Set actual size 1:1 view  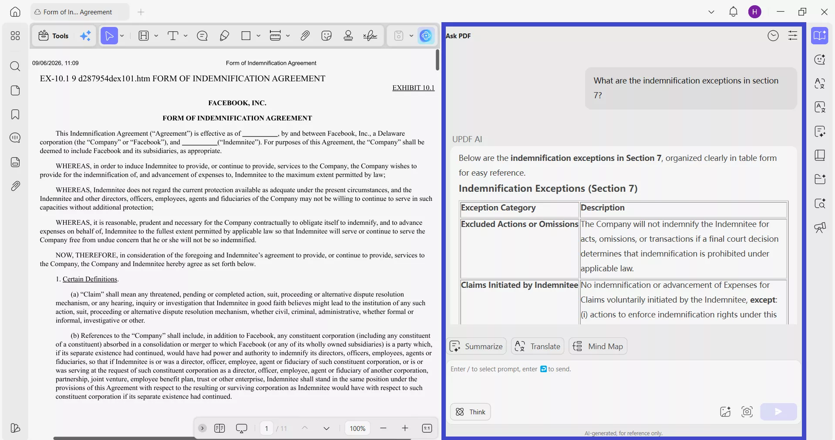coord(427,428)
